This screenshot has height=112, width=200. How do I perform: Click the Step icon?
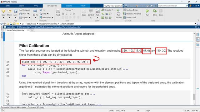click(155, 11)
